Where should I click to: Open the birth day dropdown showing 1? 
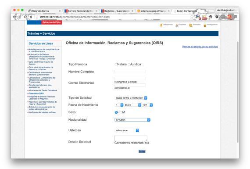pos(119,105)
